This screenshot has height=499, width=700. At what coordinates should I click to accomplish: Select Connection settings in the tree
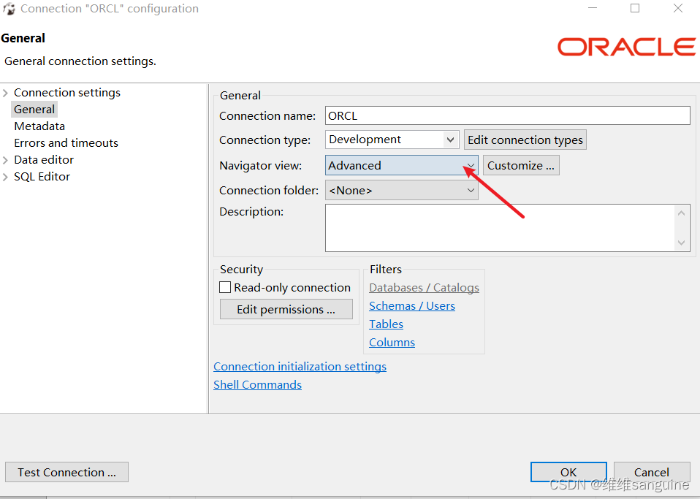(x=67, y=93)
